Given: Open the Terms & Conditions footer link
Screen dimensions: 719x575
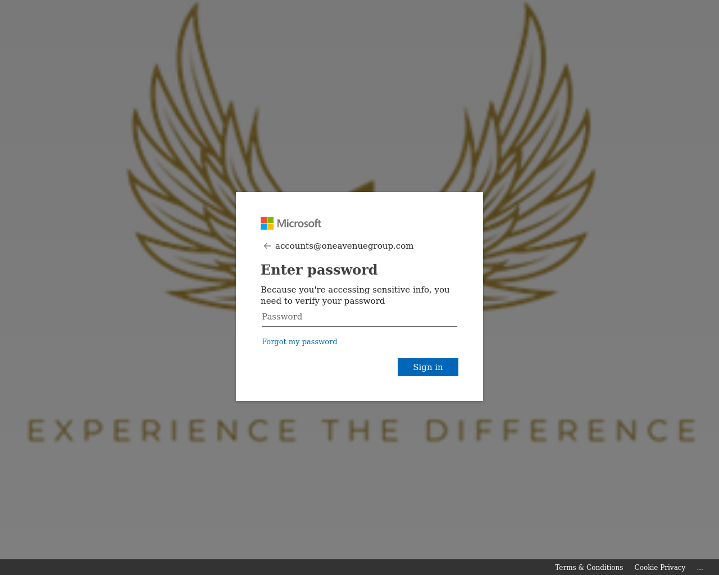Looking at the screenshot, I should (589, 568).
